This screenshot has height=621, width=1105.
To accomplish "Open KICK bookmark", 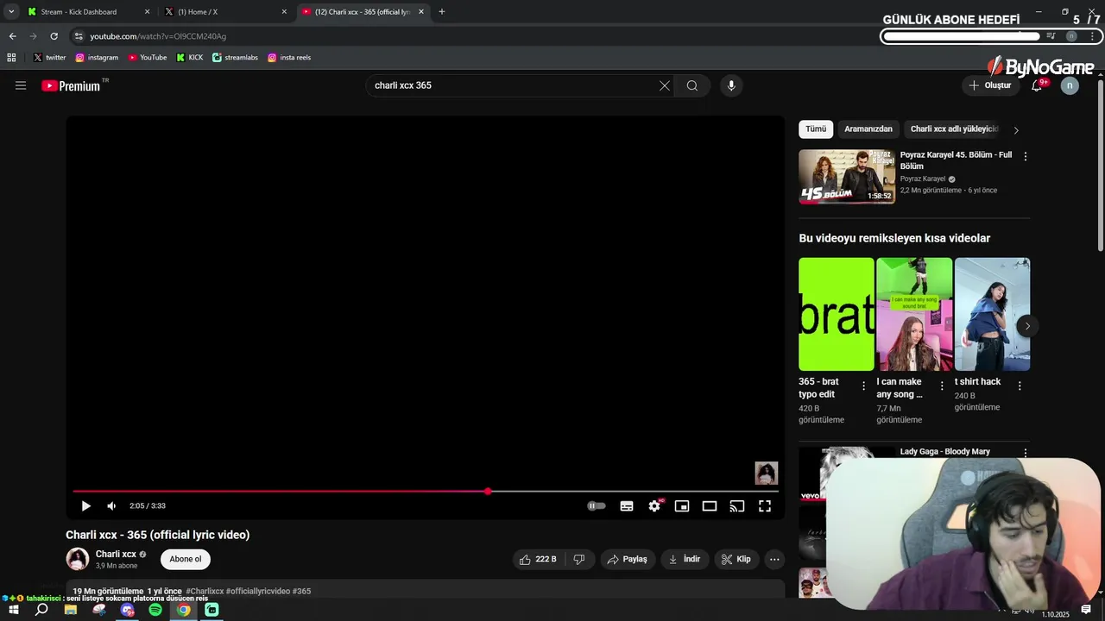I will (190, 58).
